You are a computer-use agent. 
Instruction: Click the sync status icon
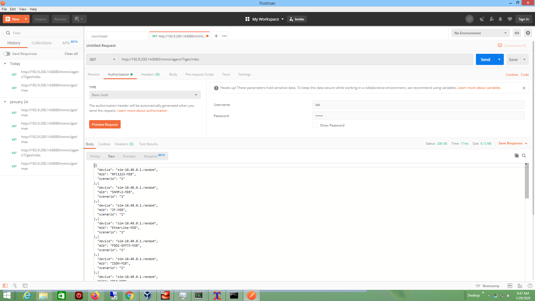470,19
